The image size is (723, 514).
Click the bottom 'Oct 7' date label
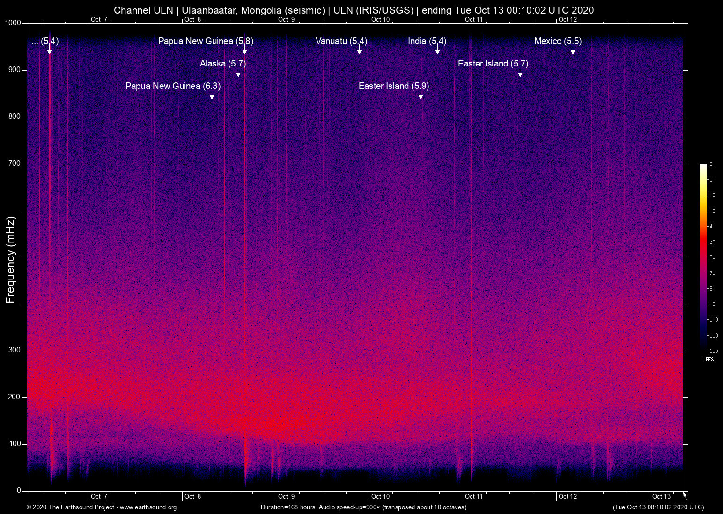tap(99, 496)
